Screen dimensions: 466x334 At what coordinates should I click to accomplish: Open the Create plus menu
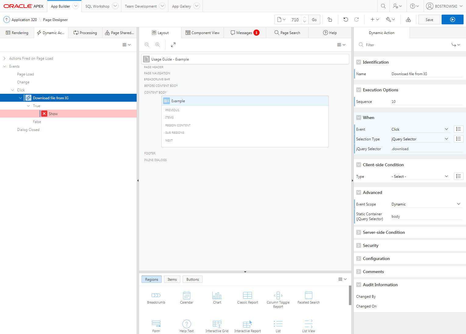click(x=375, y=19)
